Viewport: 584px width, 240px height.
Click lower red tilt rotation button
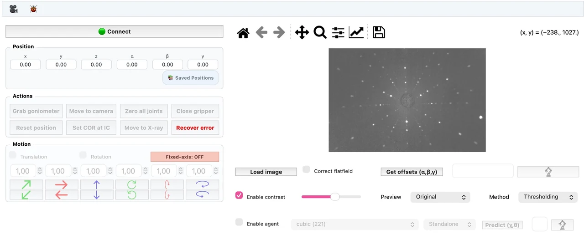tap(167, 194)
